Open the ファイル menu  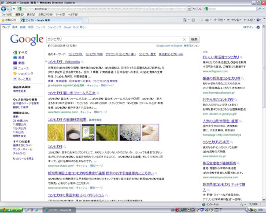[x=7, y=14]
